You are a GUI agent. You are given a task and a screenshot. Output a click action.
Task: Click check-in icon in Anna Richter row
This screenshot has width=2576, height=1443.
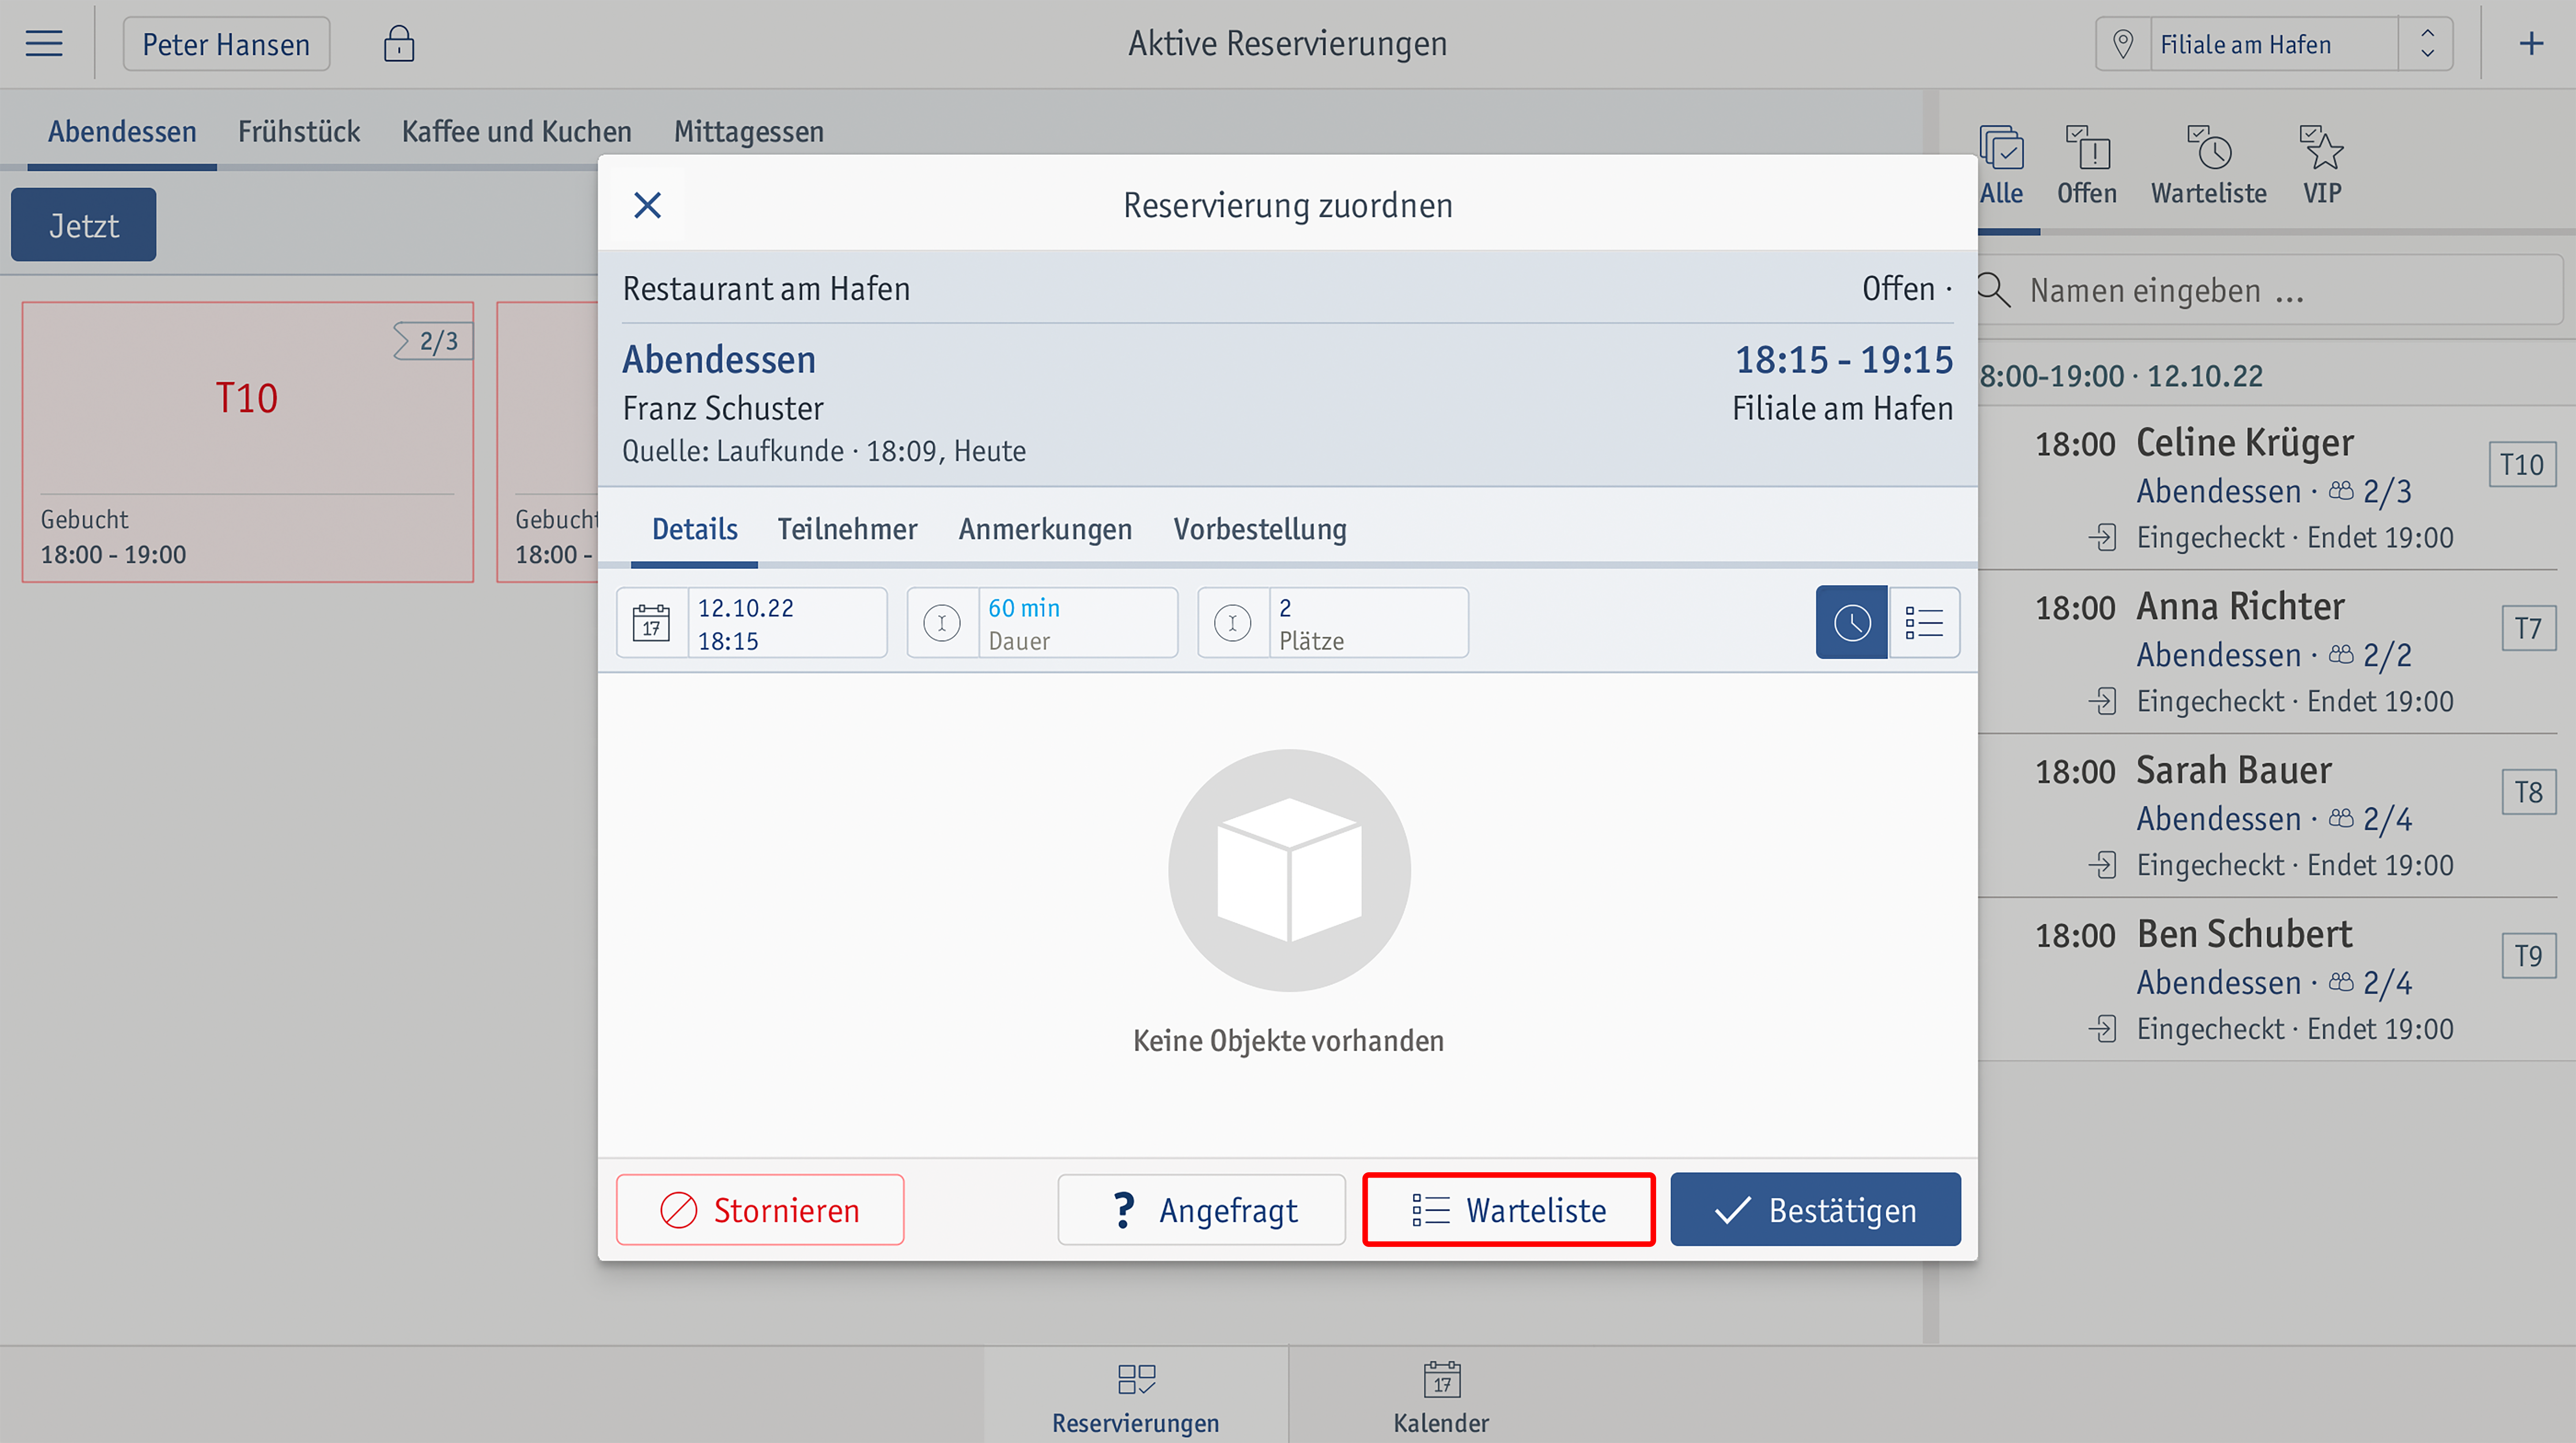[2103, 702]
